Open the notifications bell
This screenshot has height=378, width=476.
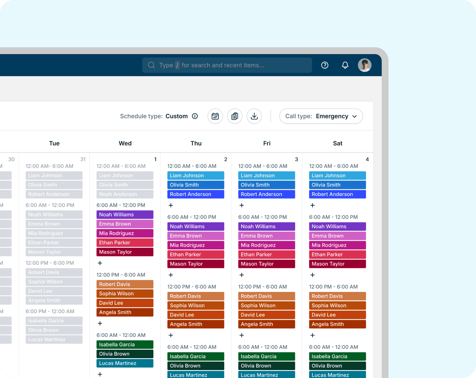345,65
